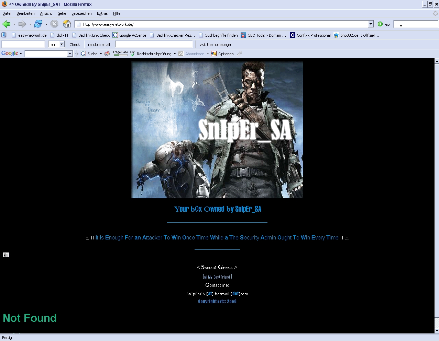Screen dimensions: 439x341
Task: Open the Reload button dropdown arrow
Action: pyautogui.click(x=46, y=24)
